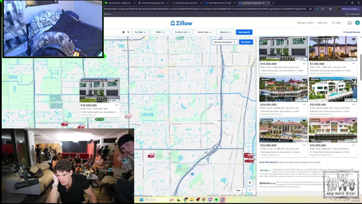Open a new browser tab
This screenshot has width=362, height=204.
(x=273, y=3)
